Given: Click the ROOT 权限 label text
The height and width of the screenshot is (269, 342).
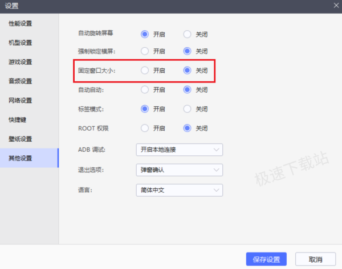Looking at the screenshot, I should (93, 129).
